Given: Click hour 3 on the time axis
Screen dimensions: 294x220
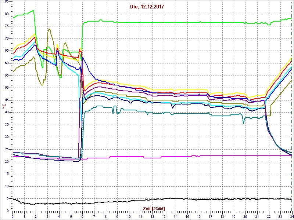Looking at the screenshot, I should 47,216.
